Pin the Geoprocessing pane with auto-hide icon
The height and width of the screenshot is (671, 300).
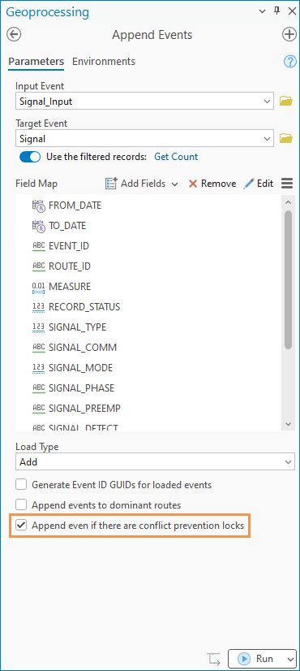277,11
